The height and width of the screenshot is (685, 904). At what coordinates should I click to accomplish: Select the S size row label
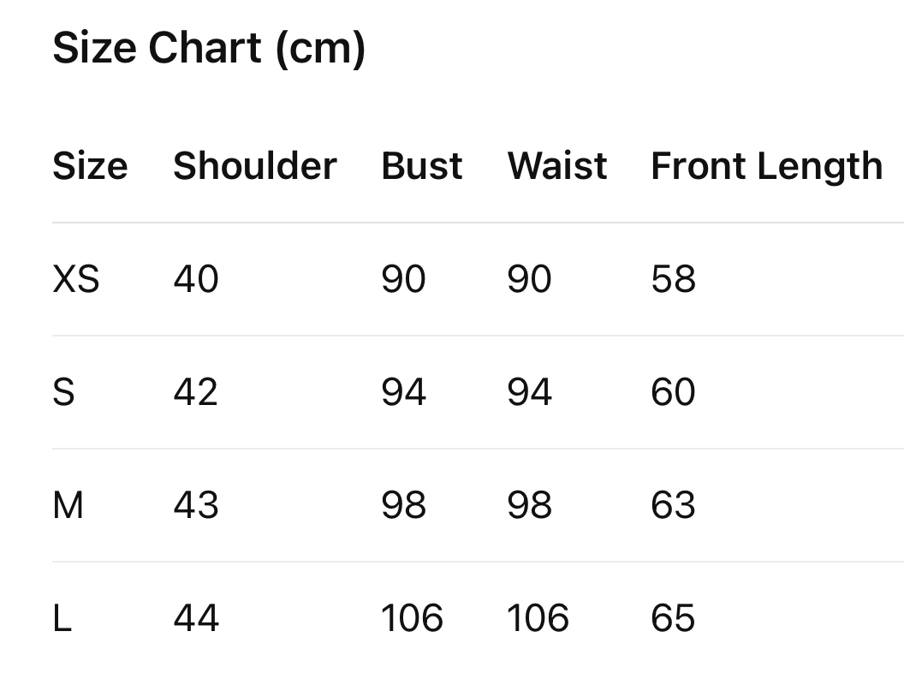64,393
